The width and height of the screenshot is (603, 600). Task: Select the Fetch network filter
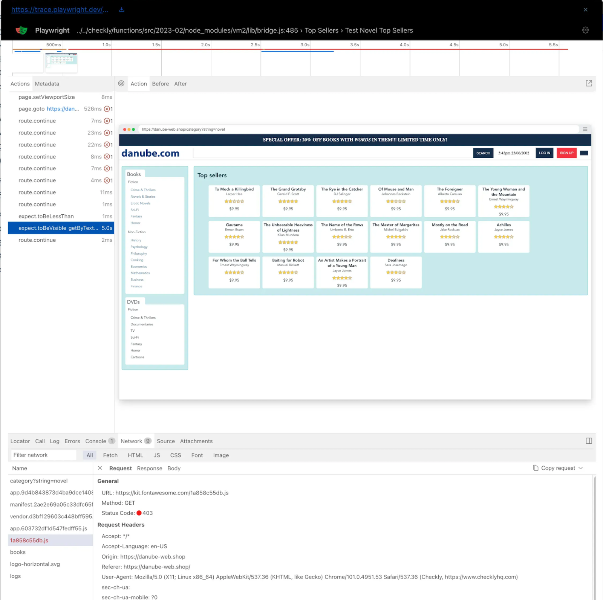tap(110, 455)
